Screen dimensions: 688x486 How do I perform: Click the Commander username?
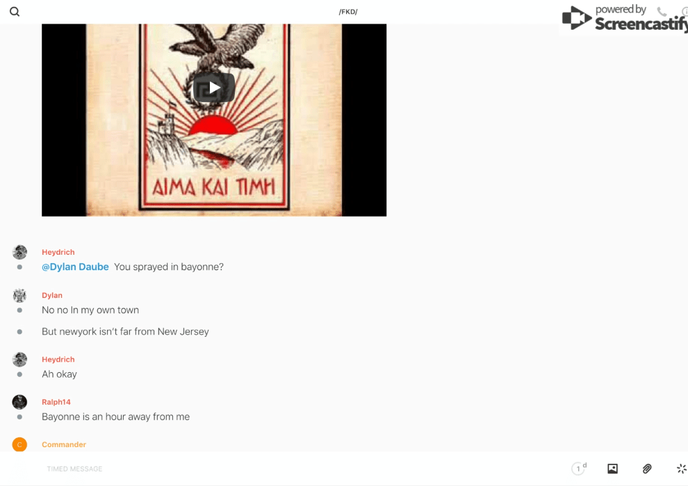tap(64, 444)
